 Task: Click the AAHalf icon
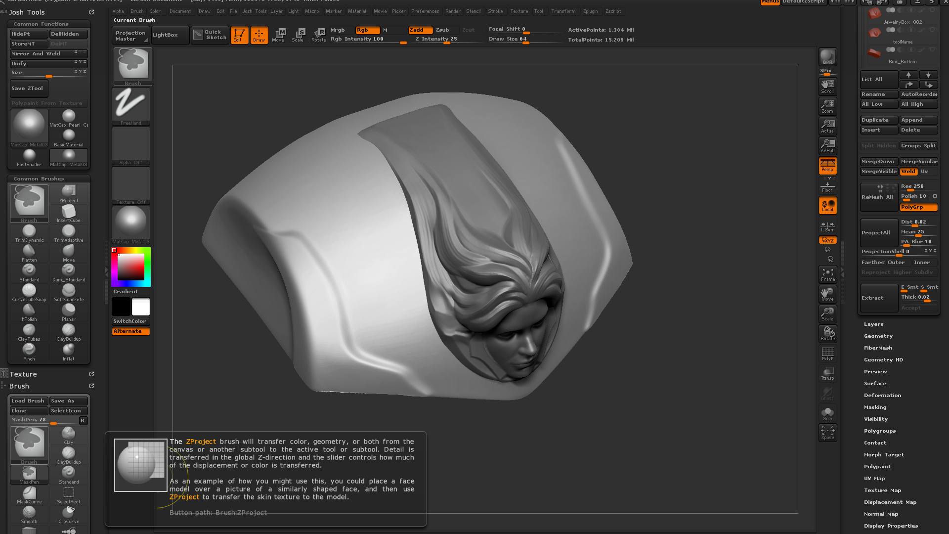click(827, 145)
